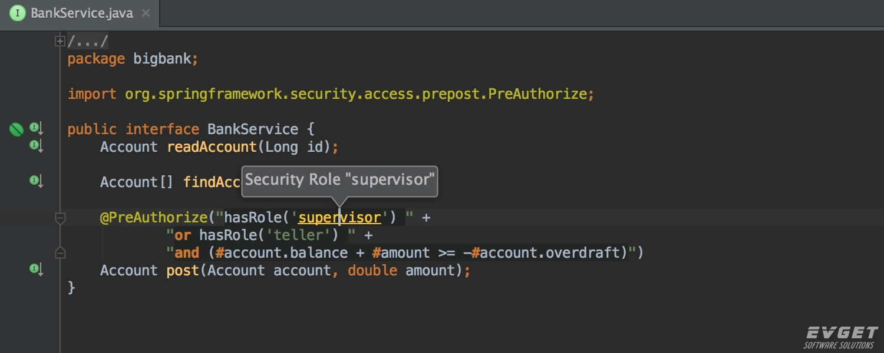Click the readAccount method name
Screen dimensions: 884x353
point(212,147)
